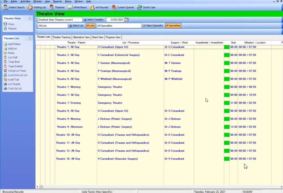Open Hot Rounds

click(x=99, y=7)
